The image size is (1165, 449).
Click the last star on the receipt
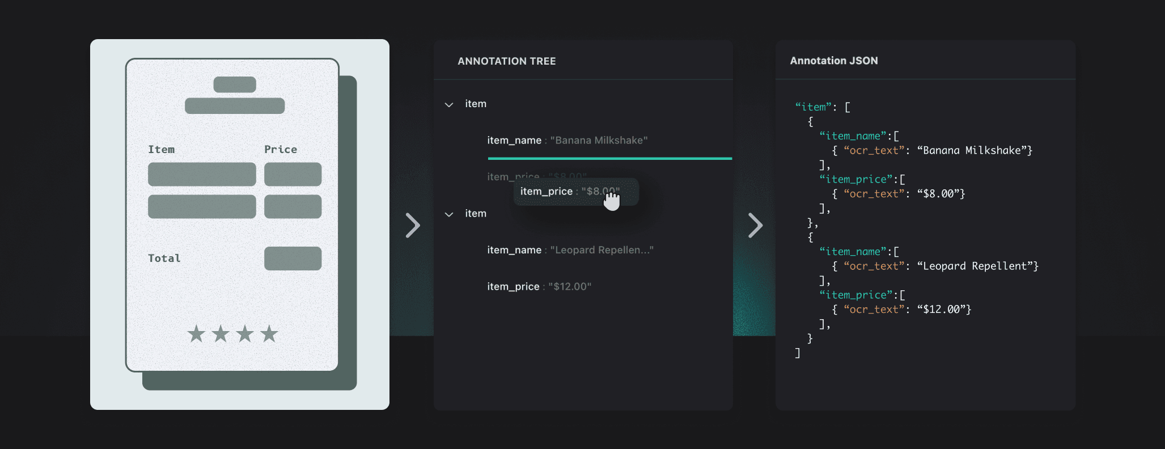click(269, 334)
